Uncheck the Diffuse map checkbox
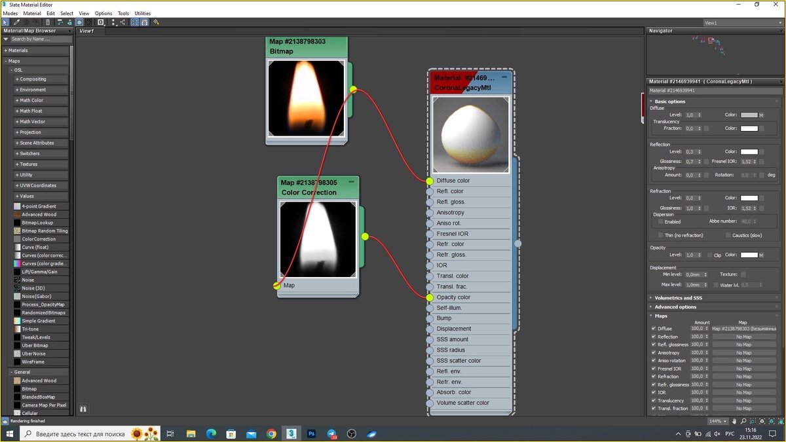 654,329
